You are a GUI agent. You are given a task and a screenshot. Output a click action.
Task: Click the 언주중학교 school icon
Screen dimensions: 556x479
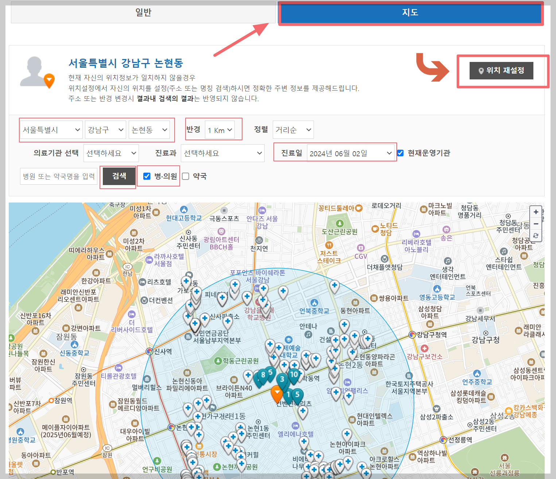click(477, 373)
